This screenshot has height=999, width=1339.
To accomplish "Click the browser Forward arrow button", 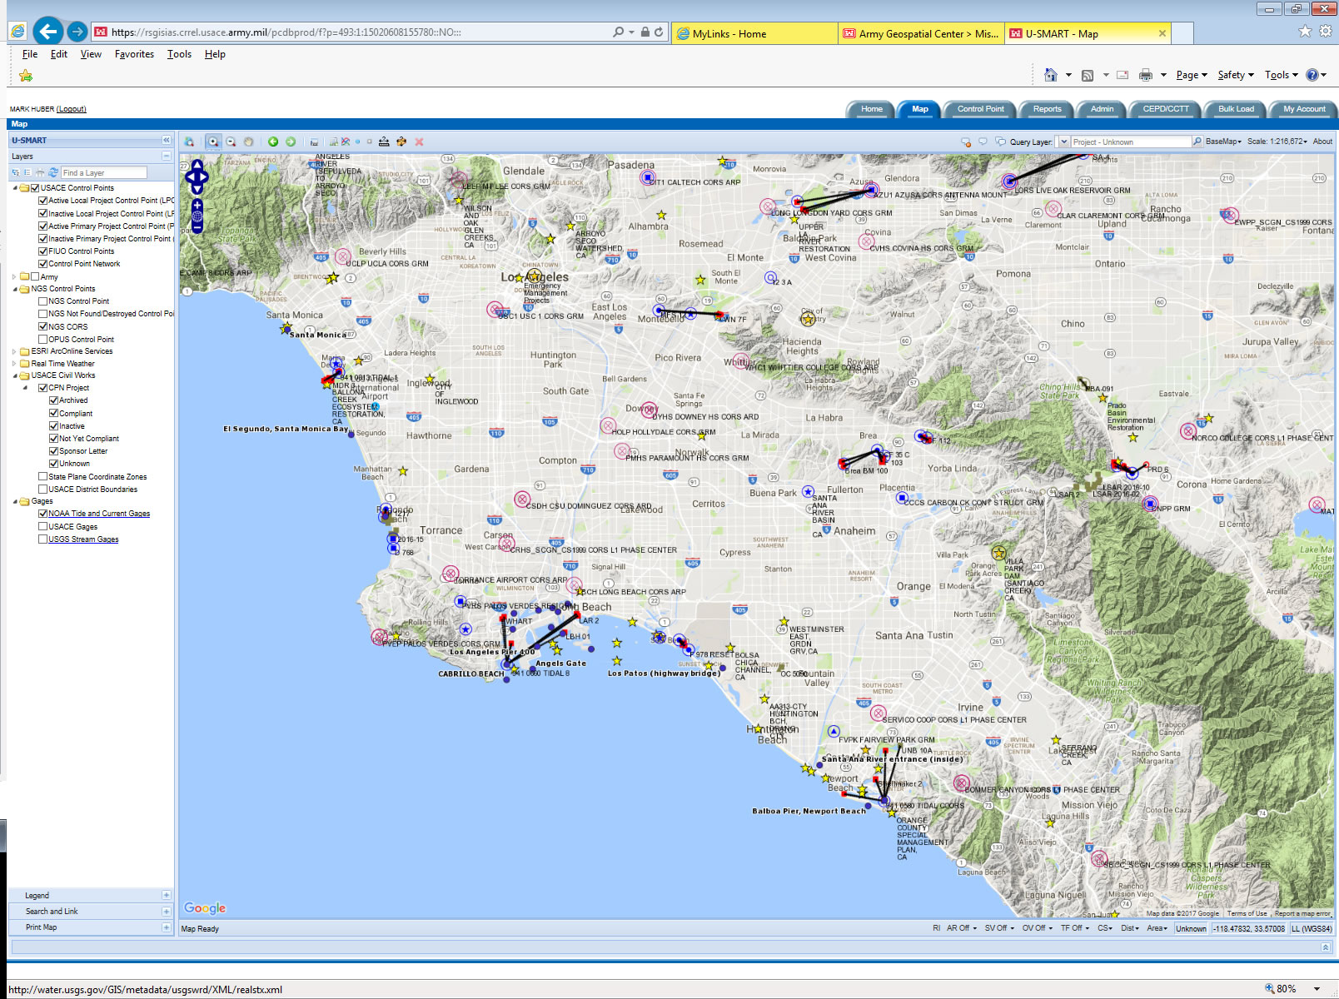I will tap(77, 32).
